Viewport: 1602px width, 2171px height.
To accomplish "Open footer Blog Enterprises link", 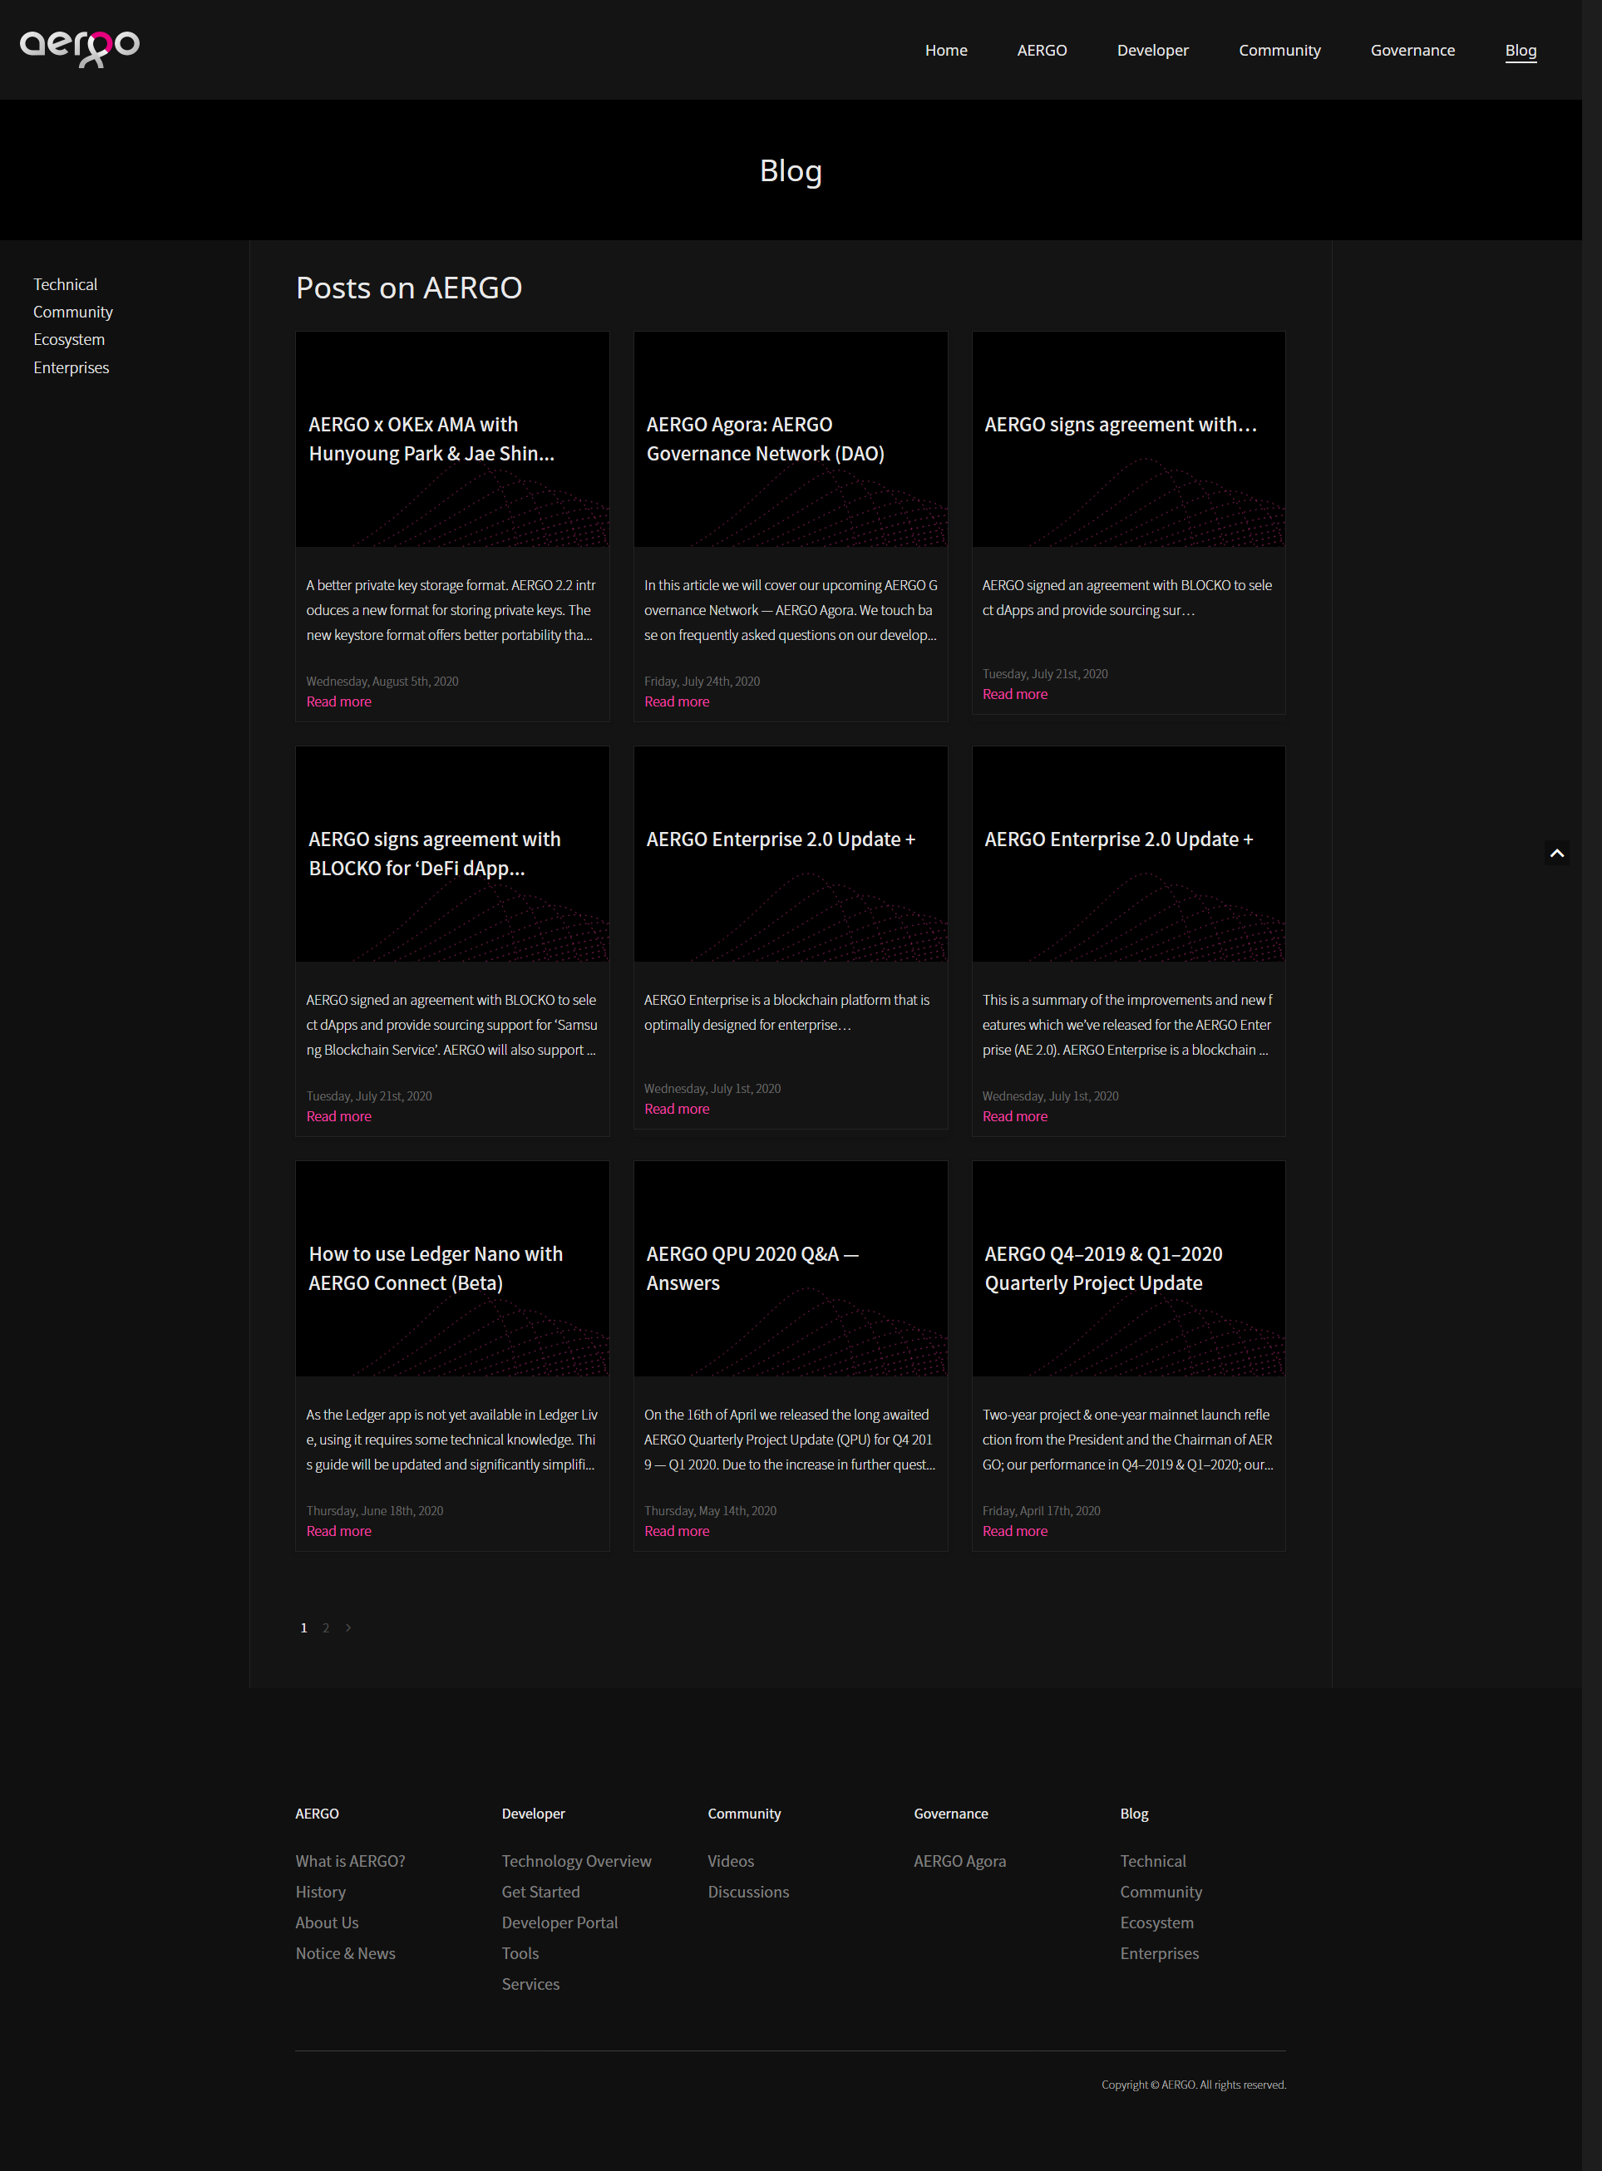I will tap(1159, 1954).
